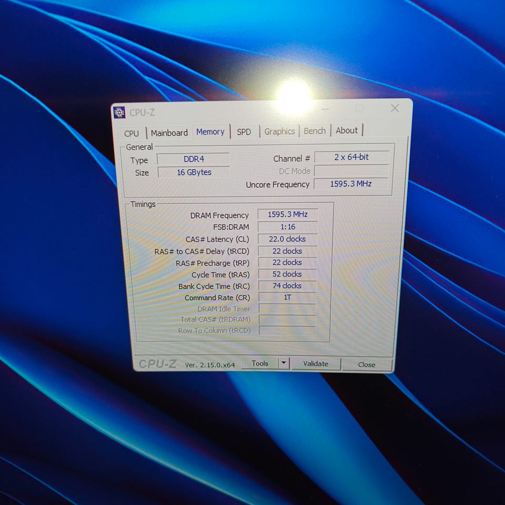
Task: Click the FSB:DRAM value 1:16
Action: pos(288,227)
